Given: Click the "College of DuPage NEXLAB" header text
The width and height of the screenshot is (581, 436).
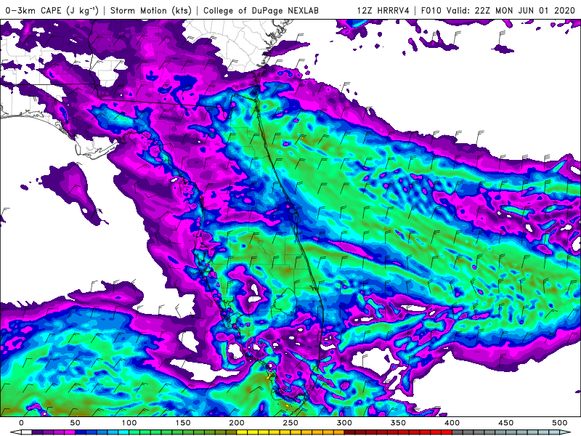Looking at the screenshot, I should click(x=261, y=10).
